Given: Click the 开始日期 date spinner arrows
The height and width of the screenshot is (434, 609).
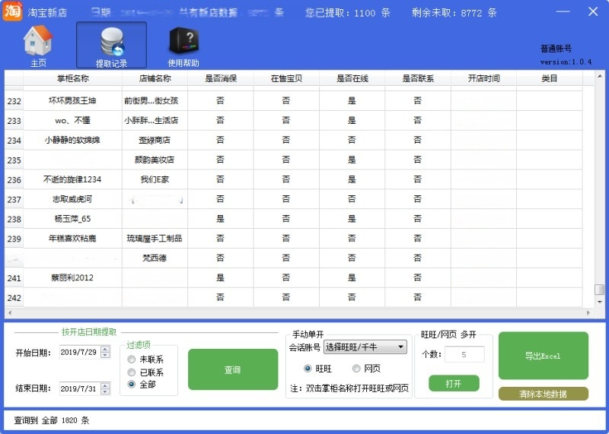Looking at the screenshot, I should tap(105, 353).
